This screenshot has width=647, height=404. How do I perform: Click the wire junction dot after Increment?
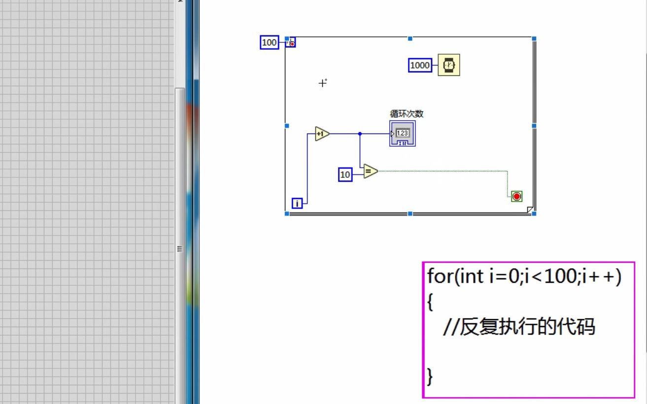coord(360,134)
